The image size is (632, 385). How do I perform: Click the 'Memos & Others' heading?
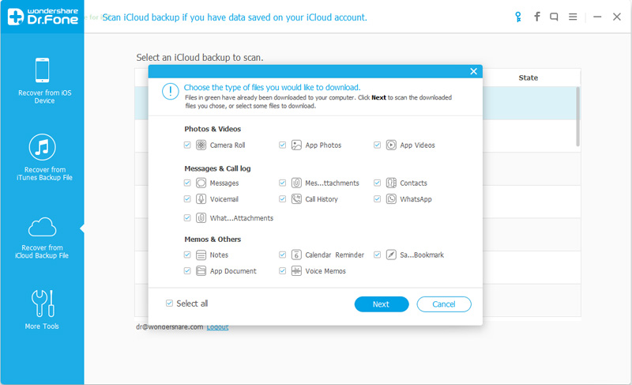pyautogui.click(x=213, y=240)
